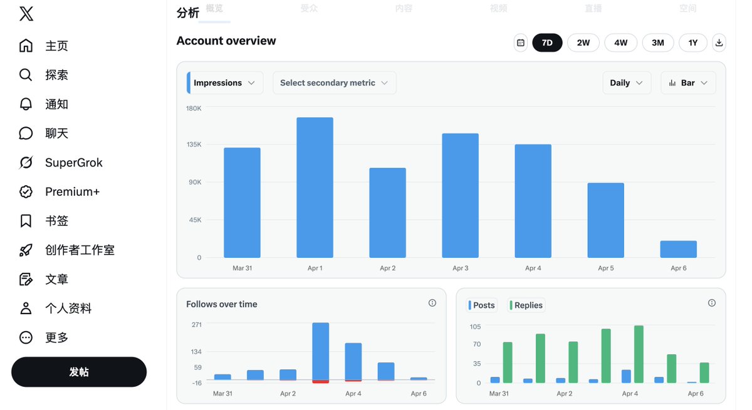The width and height of the screenshot is (752, 410).
Task: Click the Mar 31 impressions bar
Action: [242, 203]
